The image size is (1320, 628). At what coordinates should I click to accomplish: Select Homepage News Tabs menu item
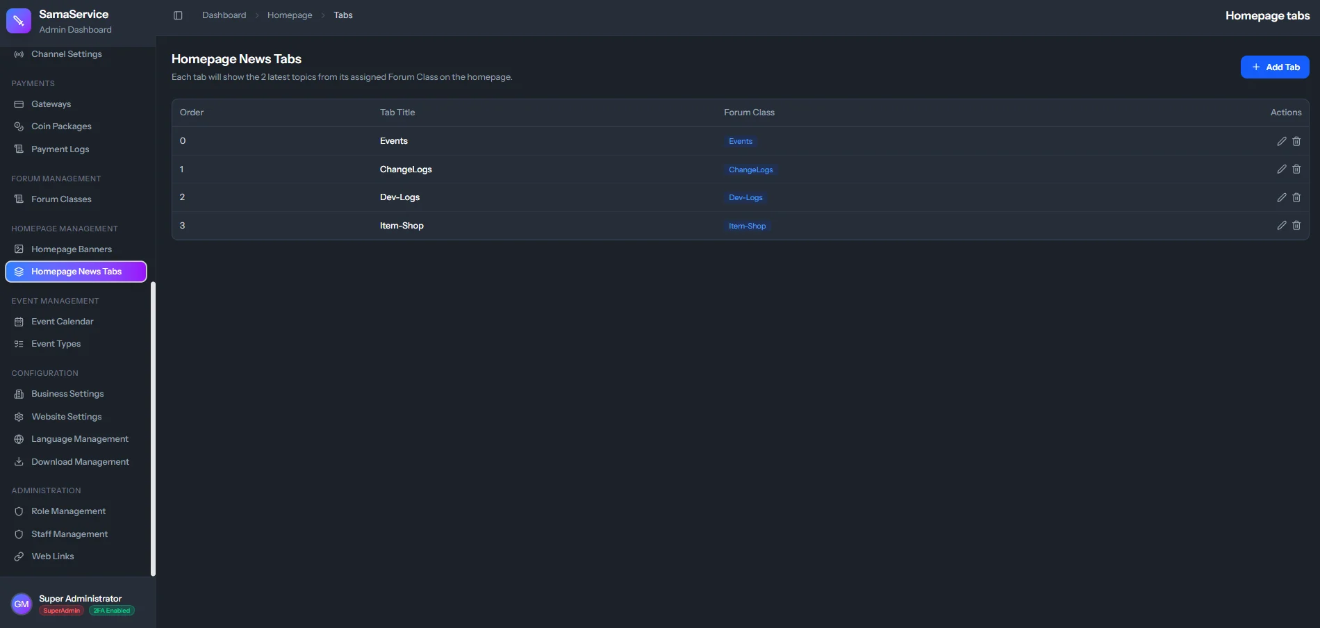76,272
